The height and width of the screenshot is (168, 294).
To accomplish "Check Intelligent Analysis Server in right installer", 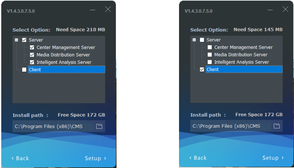I will point(210,62).
